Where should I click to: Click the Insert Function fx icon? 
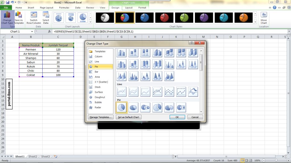[49, 31]
